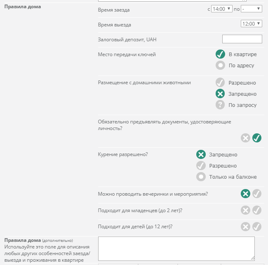
Task: Select "Только на балконе" smoking option
Action: click(x=201, y=177)
